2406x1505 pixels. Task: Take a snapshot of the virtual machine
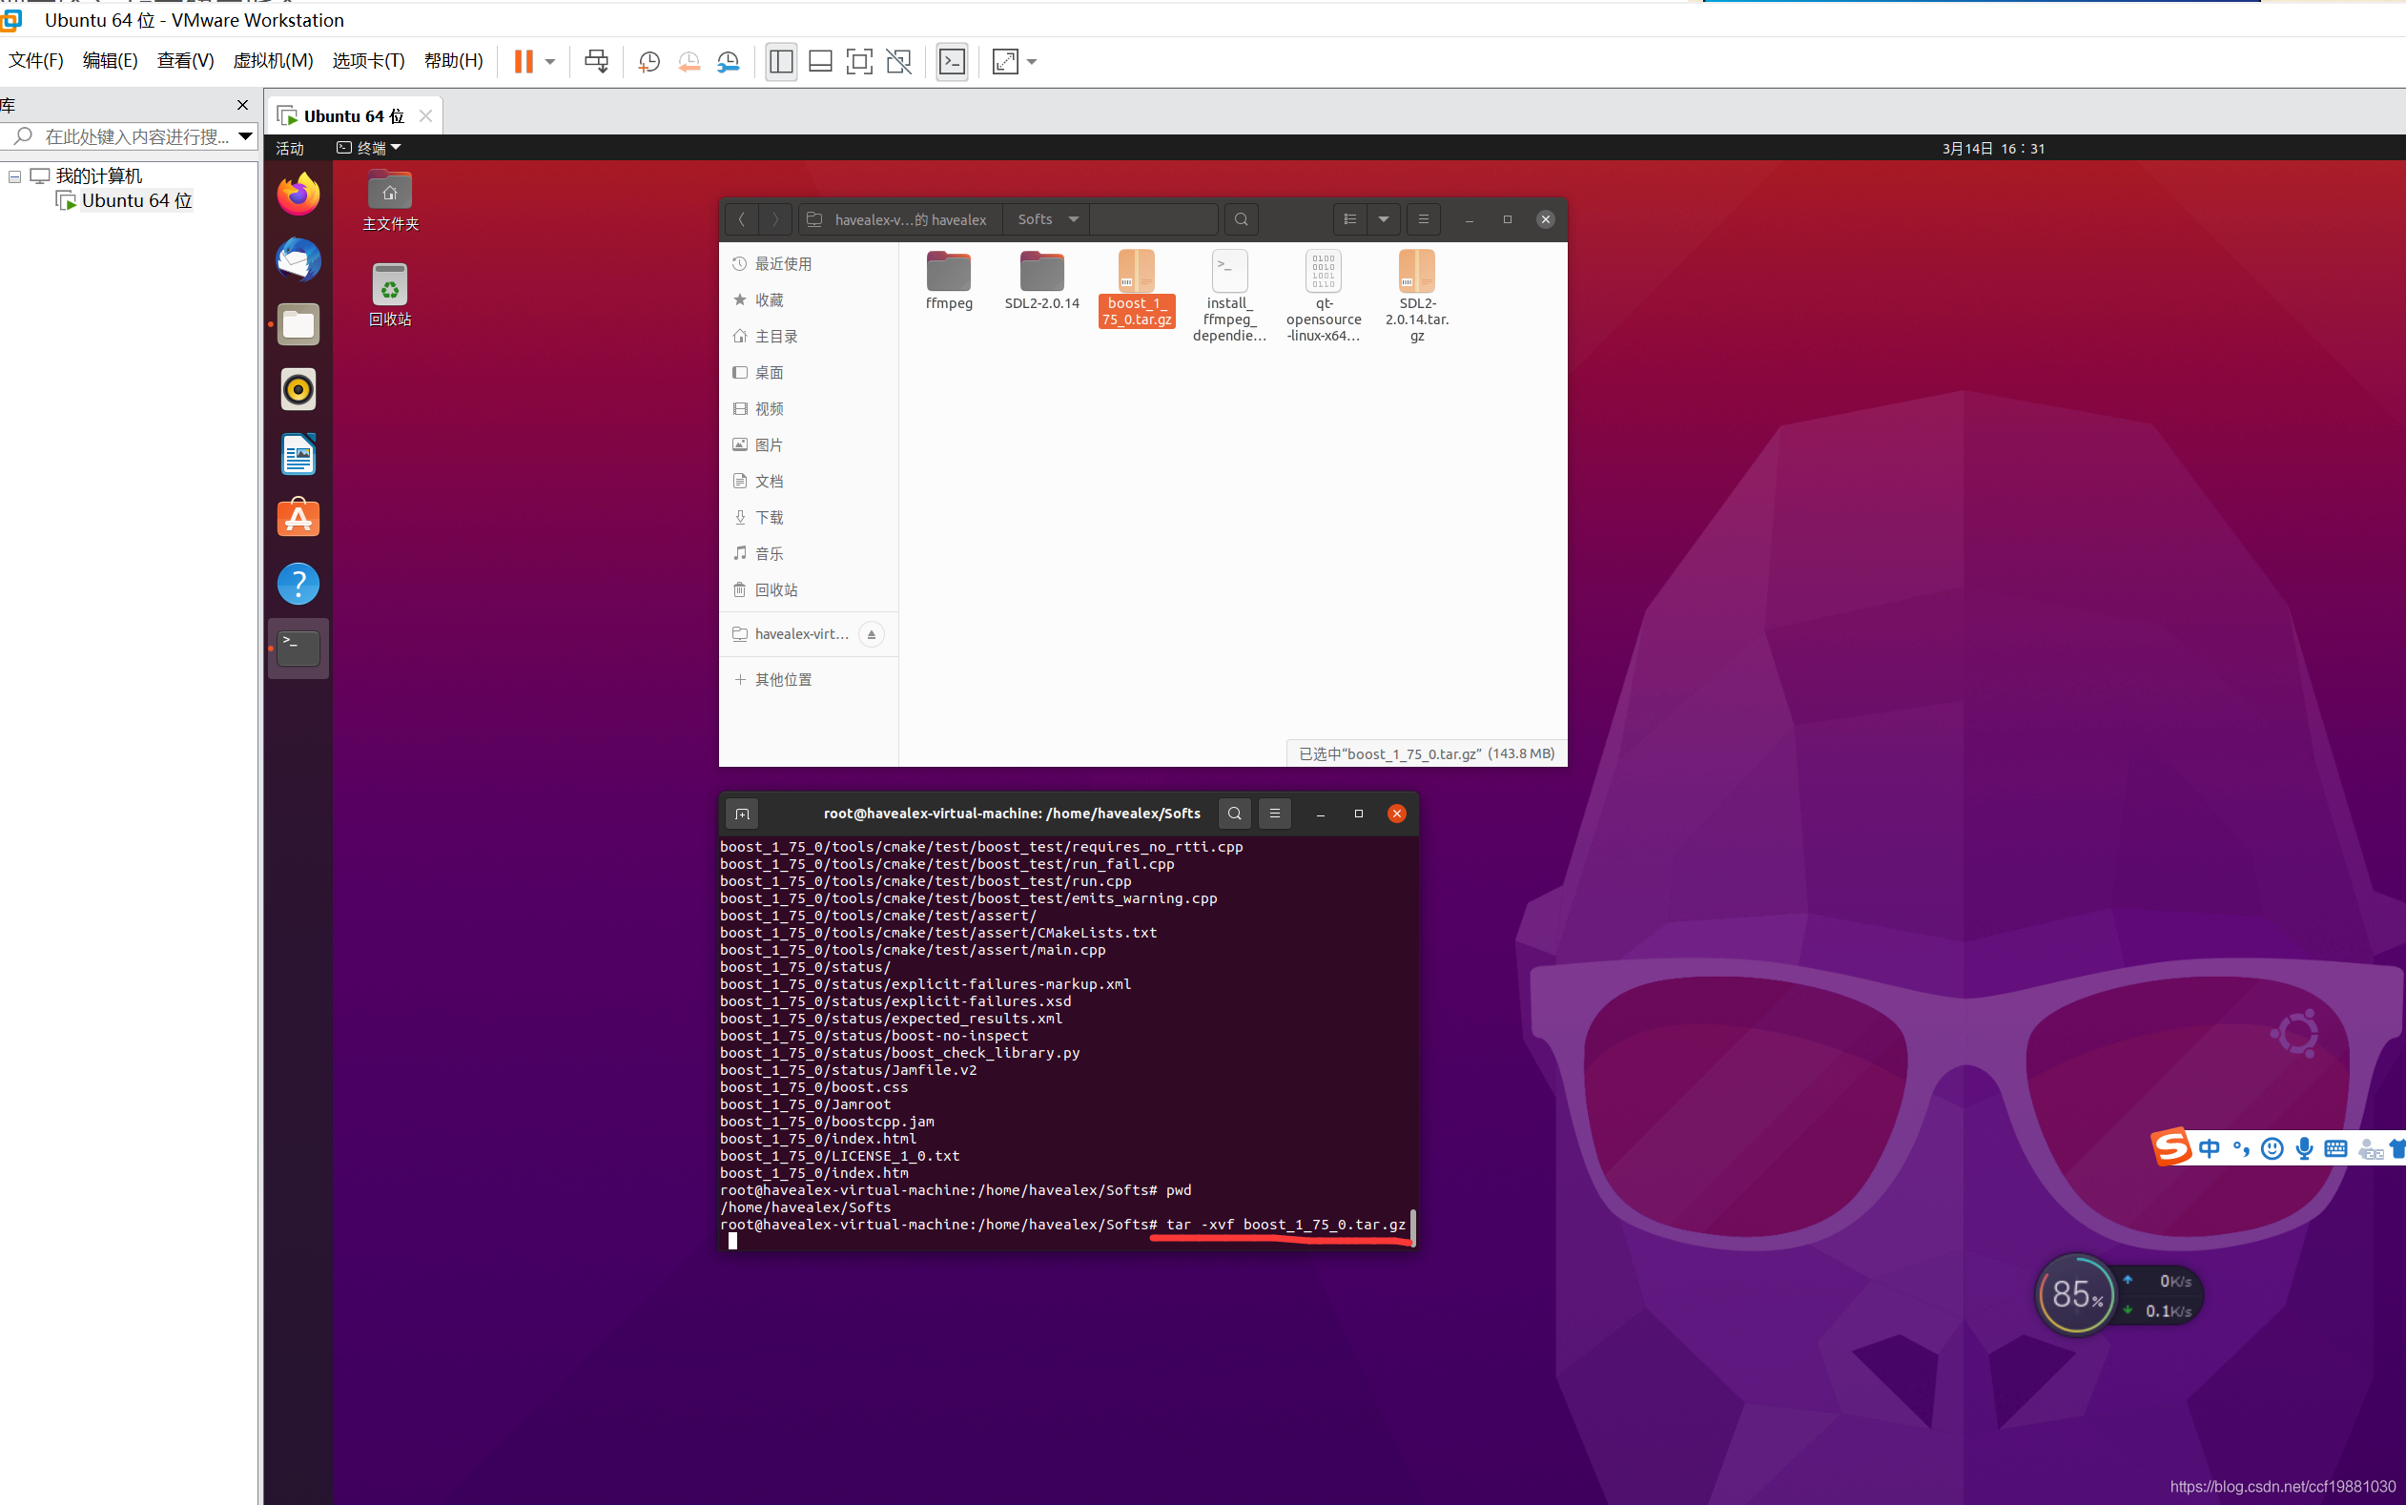point(648,62)
